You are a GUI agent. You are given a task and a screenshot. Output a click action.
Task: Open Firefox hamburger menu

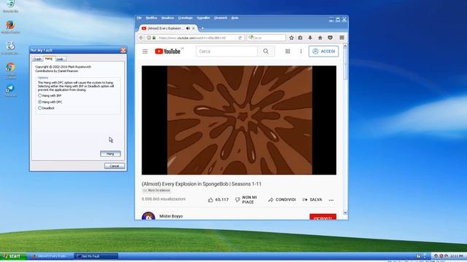click(341, 38)
